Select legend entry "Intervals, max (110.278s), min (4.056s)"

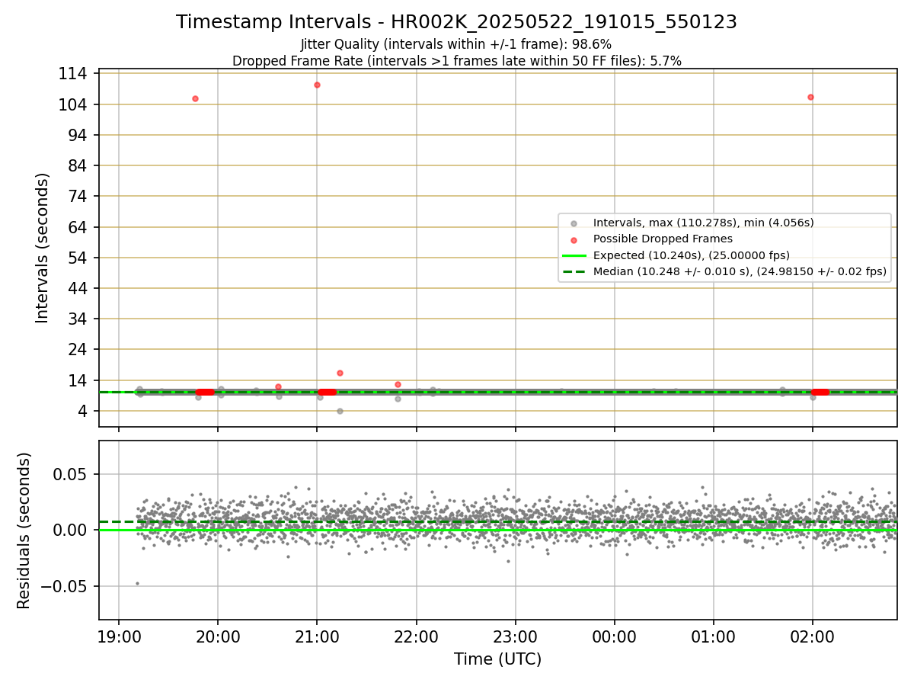tap(703, 223)
